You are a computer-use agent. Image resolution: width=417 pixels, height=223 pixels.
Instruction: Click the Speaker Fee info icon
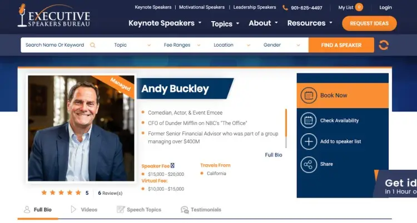click(172, 166)
